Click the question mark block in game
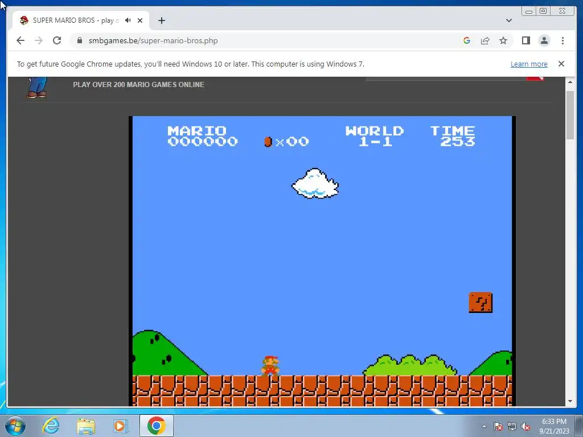Screen dimensions: 583x437 point(481,303)
